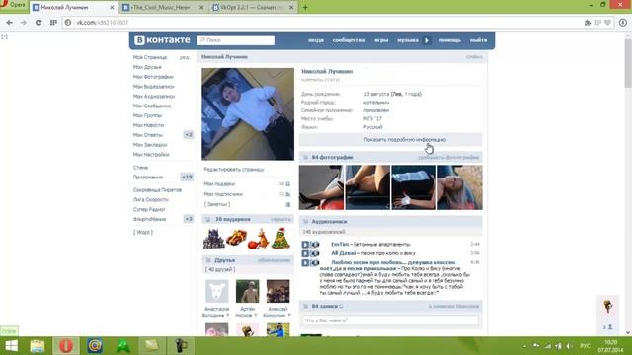The width and height of the screenshot is (632, 355).
Task: Click the page's vertical scrollbar thumb
Action: coord(628,62)
